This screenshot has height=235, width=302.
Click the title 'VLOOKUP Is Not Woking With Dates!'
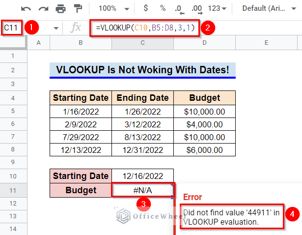tap(142, 70)
